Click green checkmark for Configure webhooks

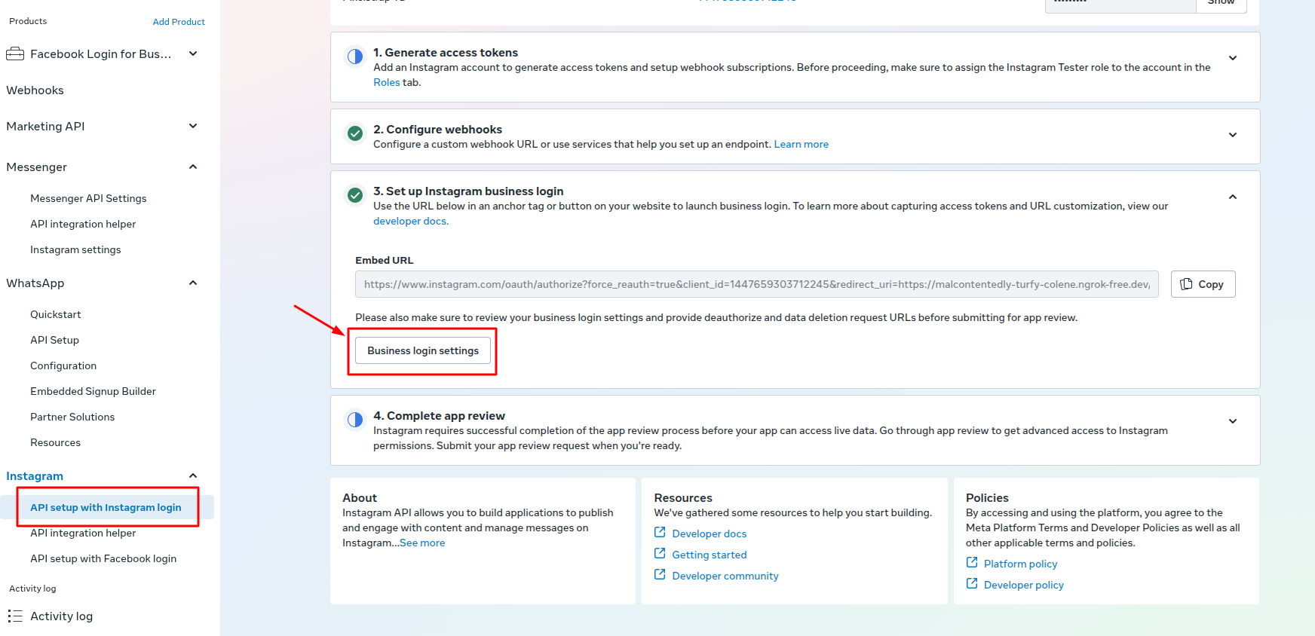pos(355,133)
